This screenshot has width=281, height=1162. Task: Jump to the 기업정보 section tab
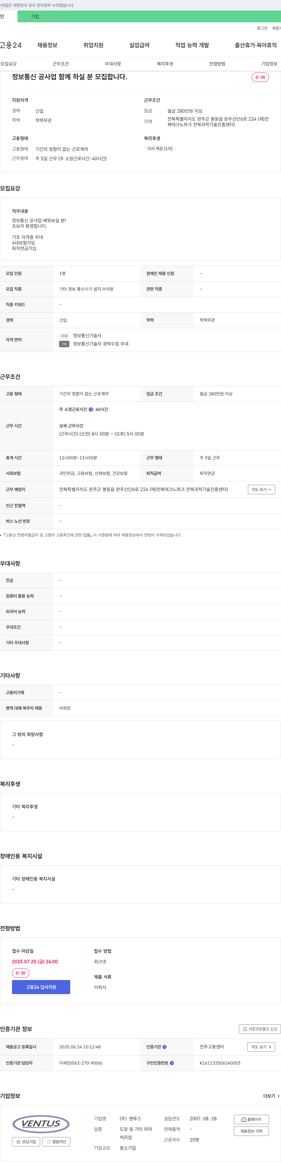click(269, 64)
